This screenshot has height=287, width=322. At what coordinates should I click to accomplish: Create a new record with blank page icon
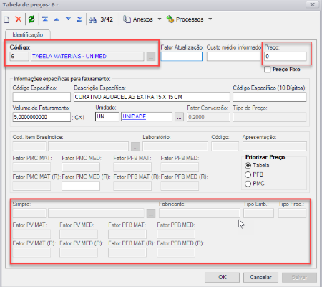tap(7, 19)
